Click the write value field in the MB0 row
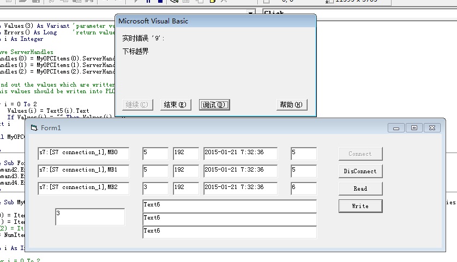This screenshot has height=262, width=457. 304,154
